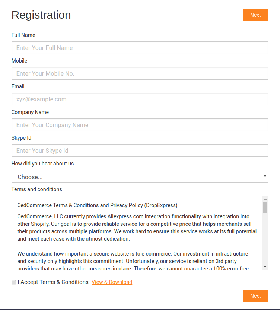
Task: Click the 'I Accept Terms & Conditions' label
Action: tap(53, 282)
